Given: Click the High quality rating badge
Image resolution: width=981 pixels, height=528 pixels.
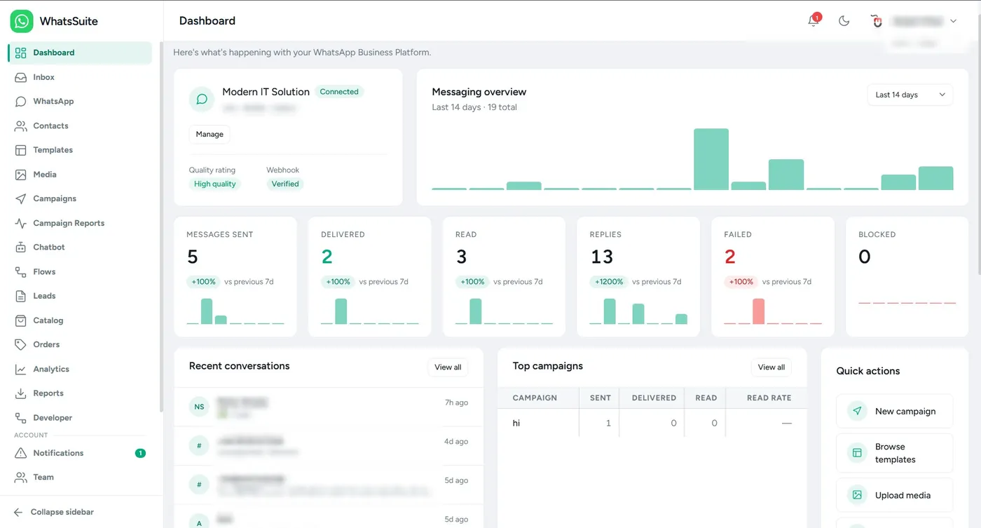Looking at the screenshot, I should pyautogui.click(x=215, y=184).
